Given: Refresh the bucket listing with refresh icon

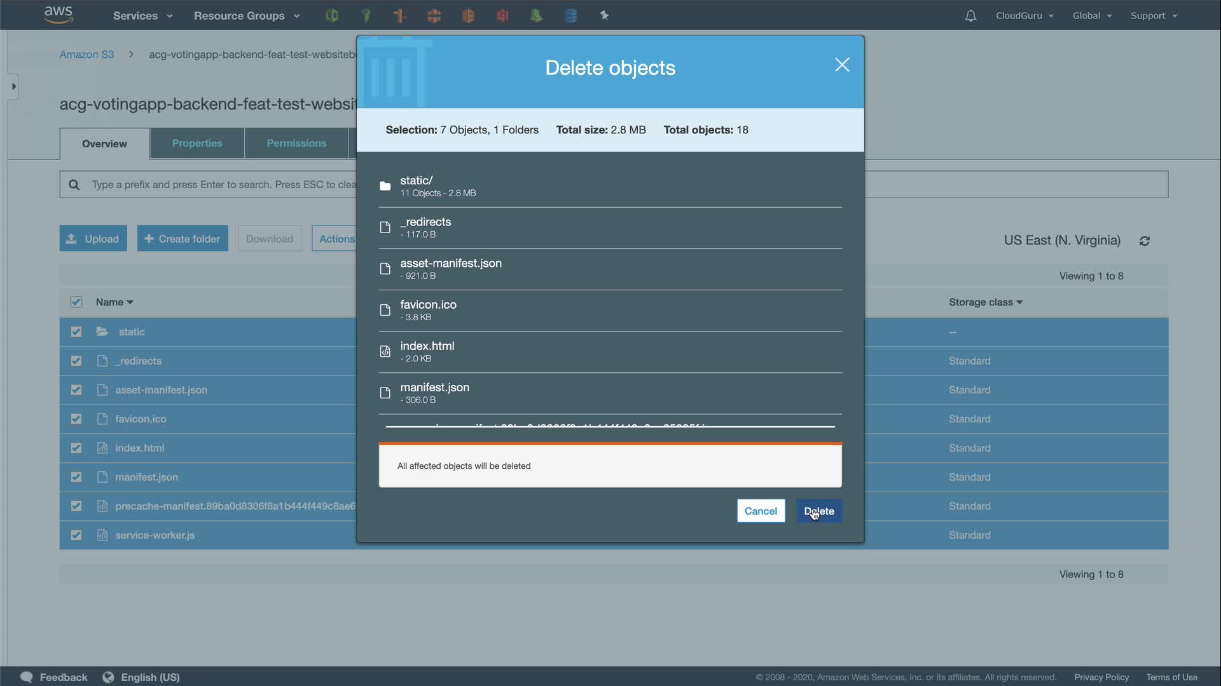Looking at the screenshot, I should (1145, 241).
